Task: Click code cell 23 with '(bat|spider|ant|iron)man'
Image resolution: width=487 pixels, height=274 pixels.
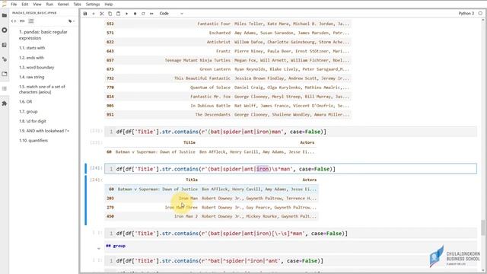Action: [x=291, y=132]
